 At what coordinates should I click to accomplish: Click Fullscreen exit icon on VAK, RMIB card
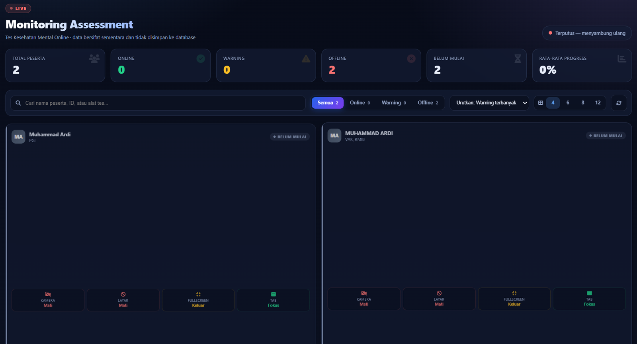coord(514,293)
